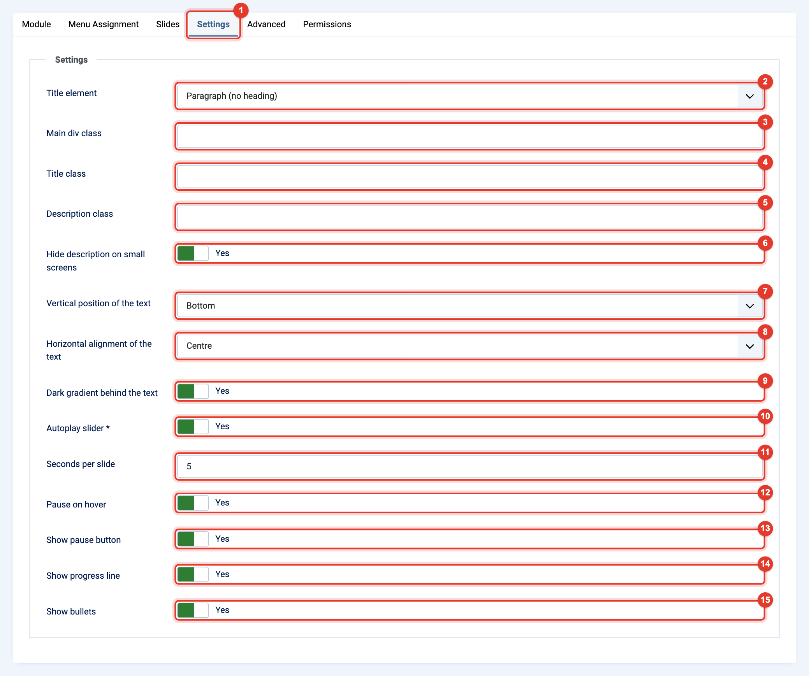
Task: Open the Module tab
Action: pyautogui.click(x=36, y=24)
